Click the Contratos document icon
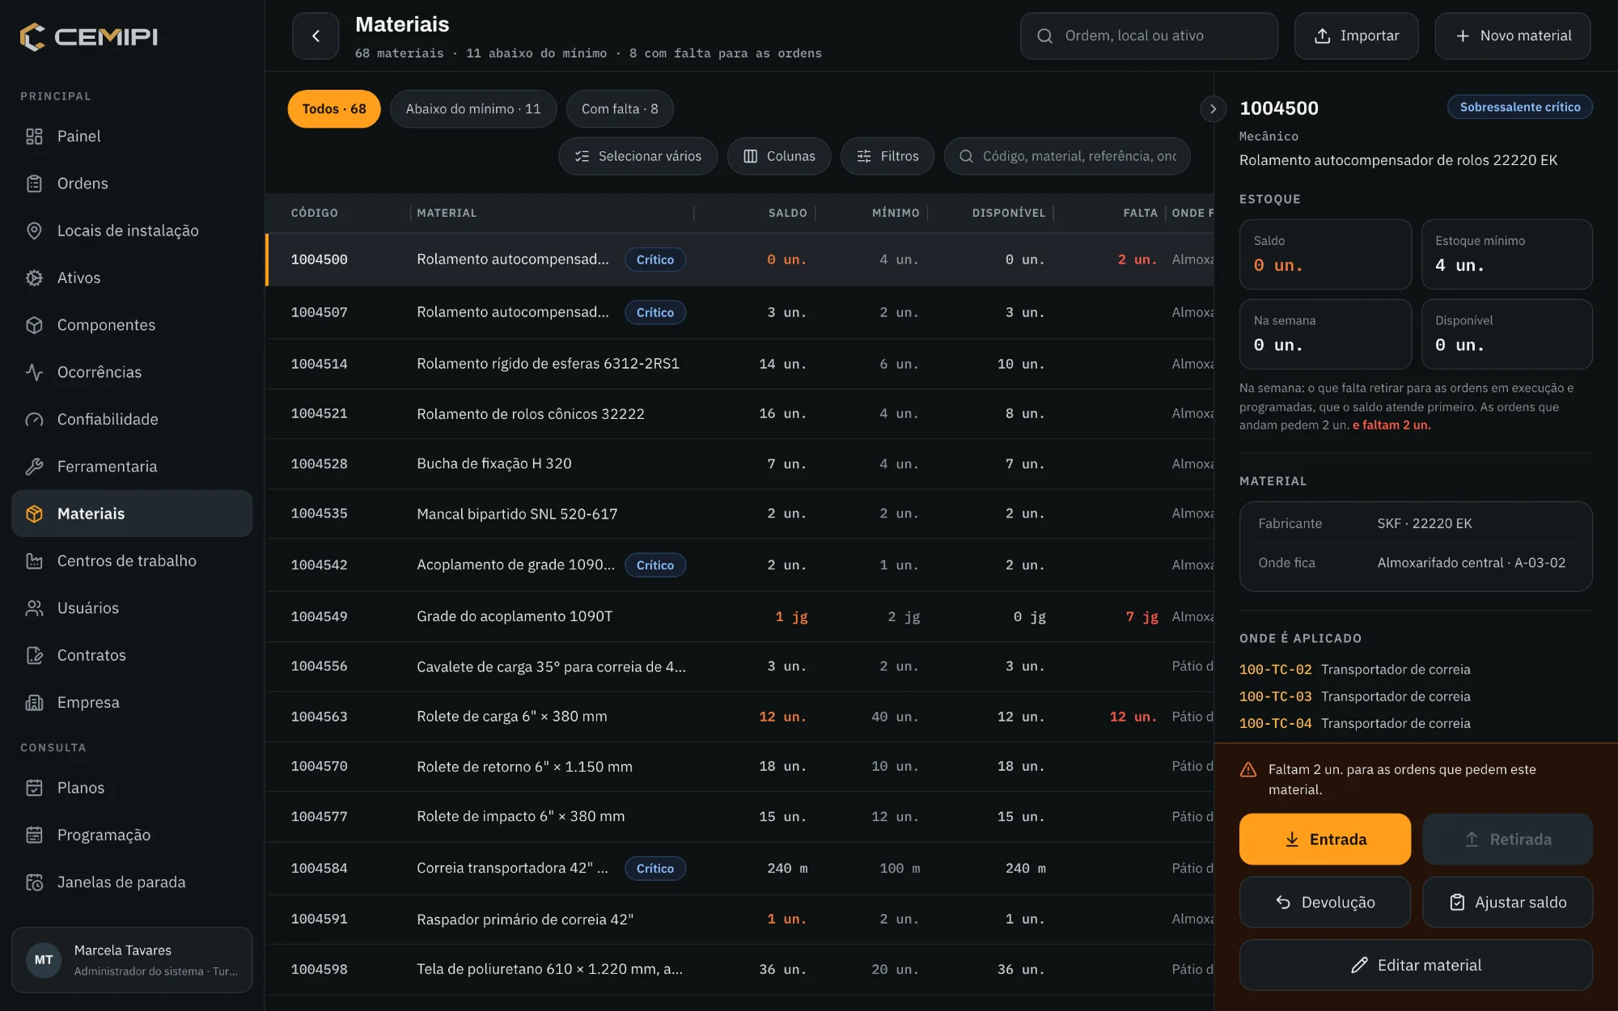 pos(34,655)
